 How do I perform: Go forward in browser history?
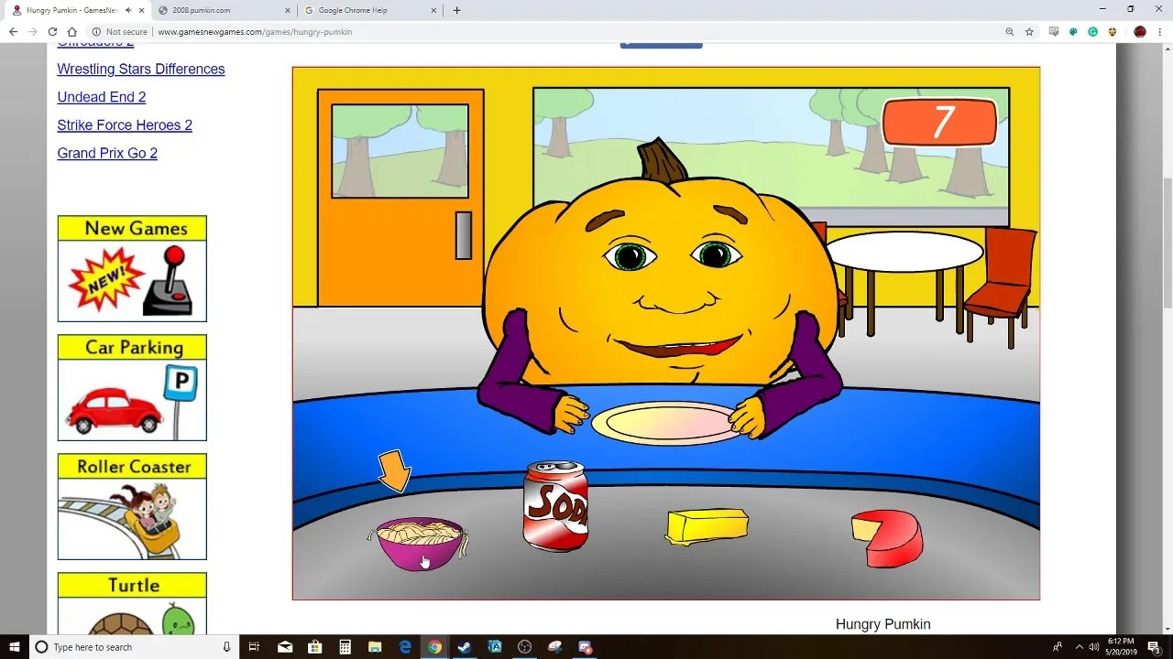click(33, 32)
